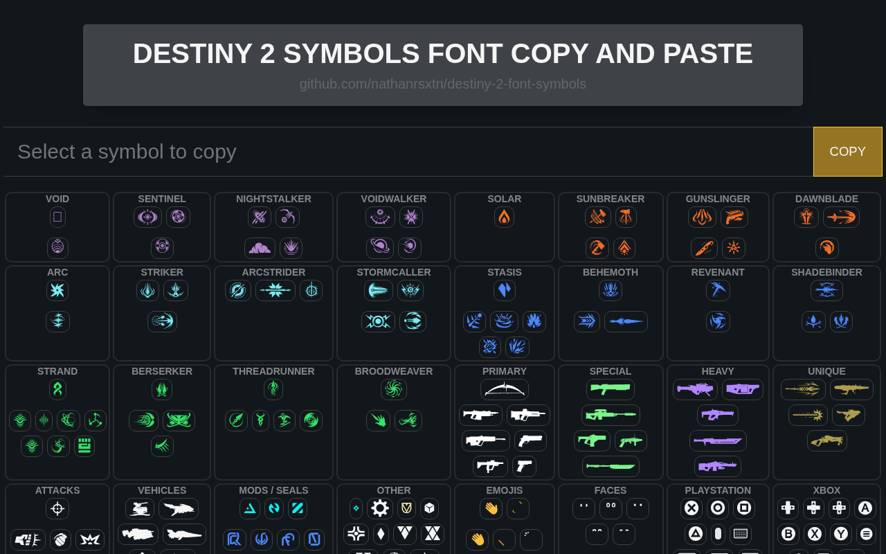Viewport: 886px width, 554px height.
Task: Pick the keyboard symbol under PLAYSTATION
Action: [x=741, y=534]
